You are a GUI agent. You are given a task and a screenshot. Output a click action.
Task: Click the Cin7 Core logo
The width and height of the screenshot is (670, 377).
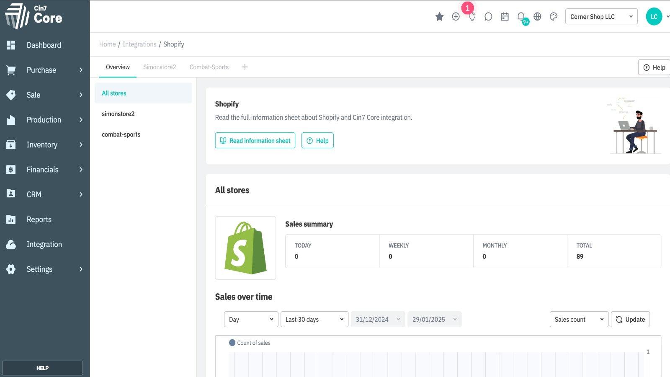click(x=33, y=16)
